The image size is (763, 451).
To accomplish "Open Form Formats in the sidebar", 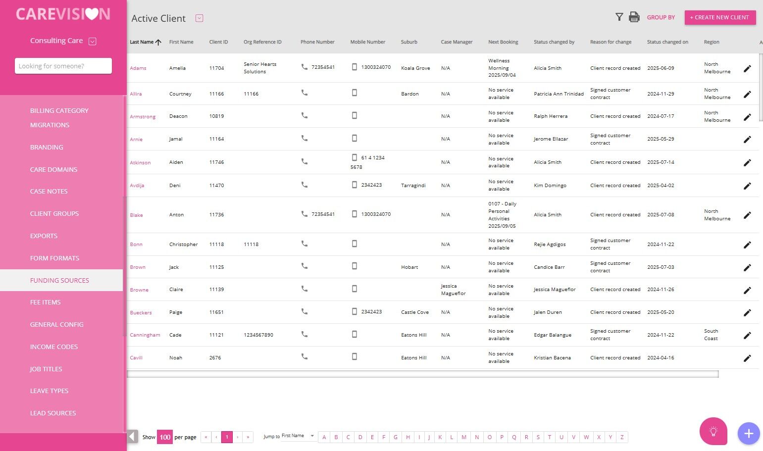I will point(54,258).
